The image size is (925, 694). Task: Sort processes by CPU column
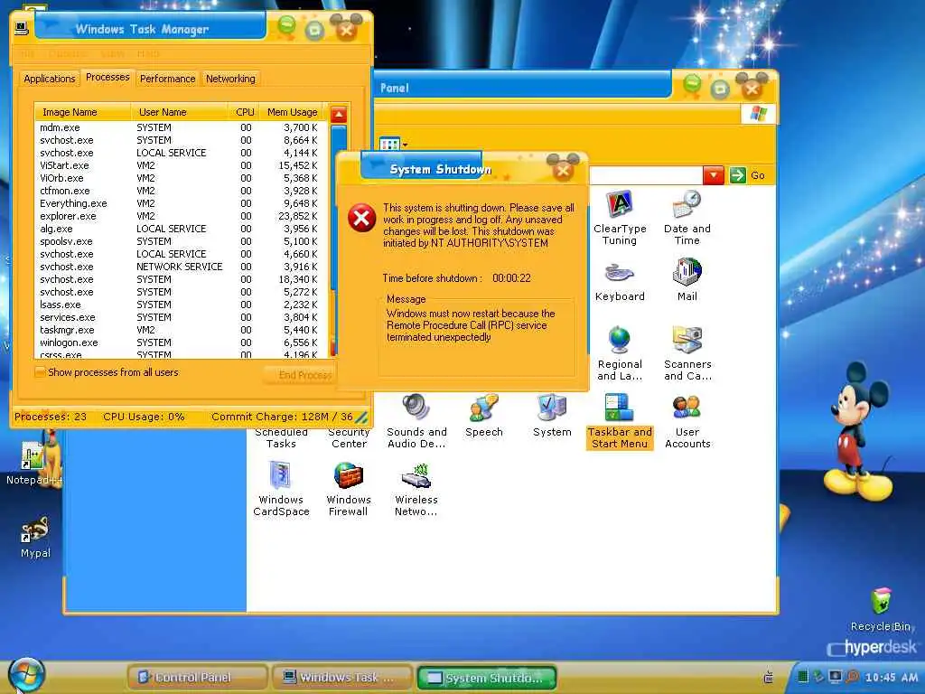pos(244,112)
